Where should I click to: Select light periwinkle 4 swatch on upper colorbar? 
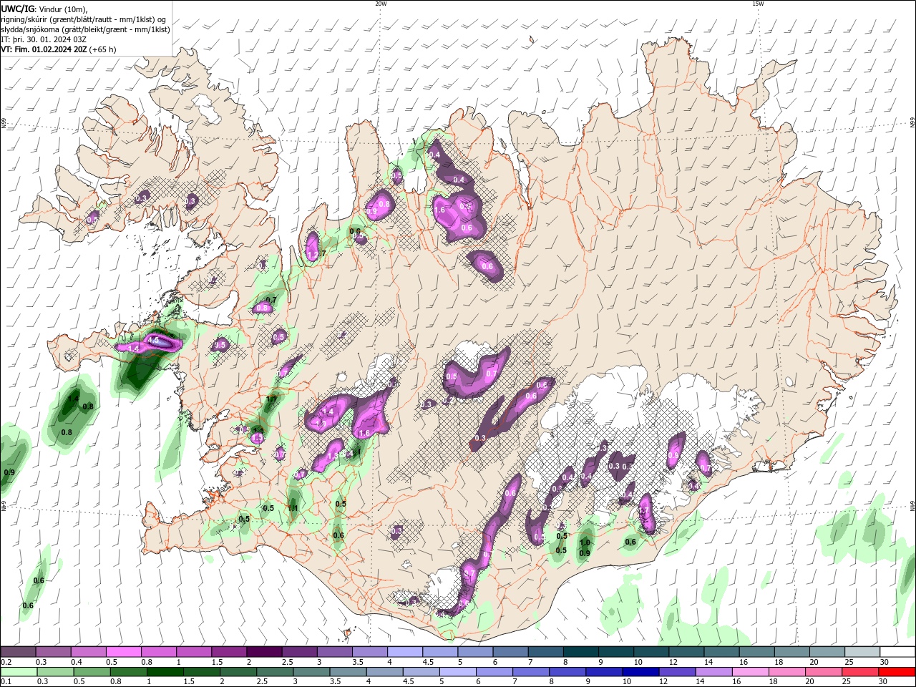(404, 652)
